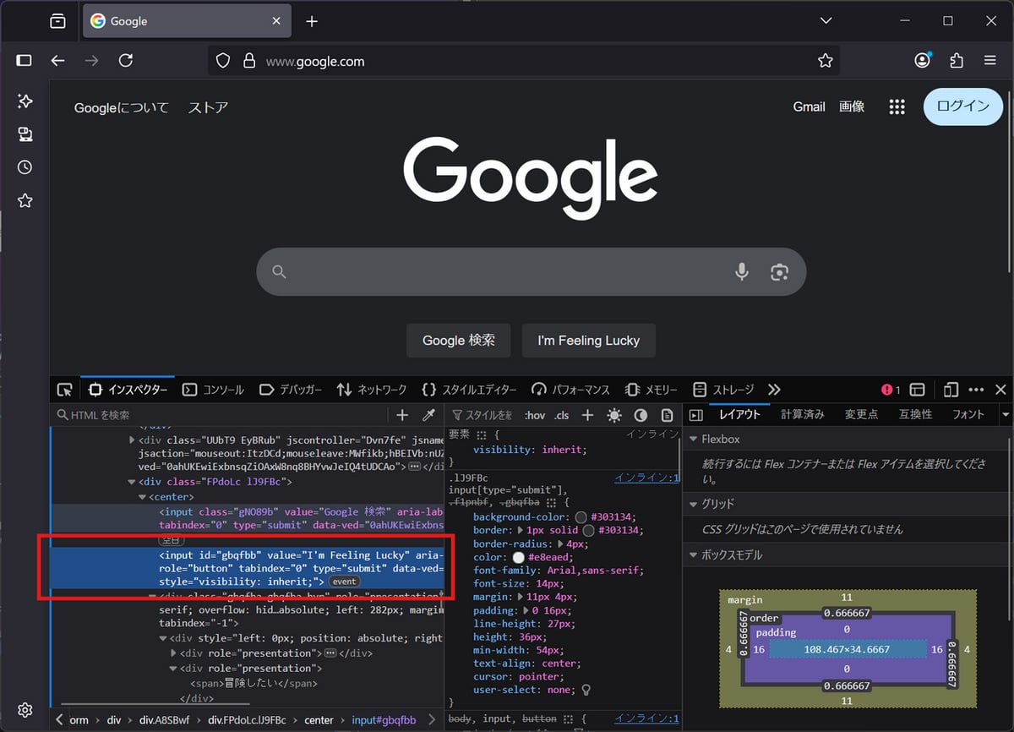
Task: Search by image with the camera icon
Action: [x=779, y=271]
